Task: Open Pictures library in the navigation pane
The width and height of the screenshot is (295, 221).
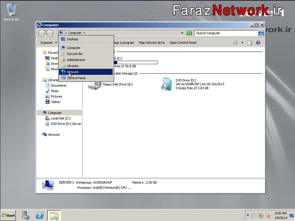Action: 56,96
